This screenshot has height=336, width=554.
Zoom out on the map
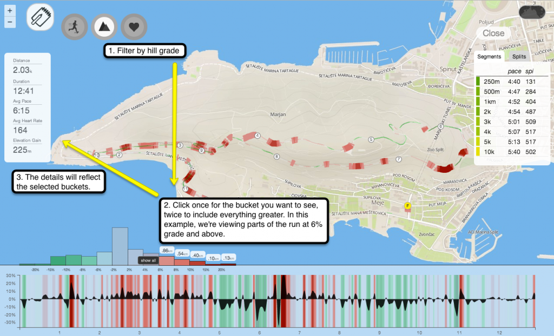click(10, 22)
